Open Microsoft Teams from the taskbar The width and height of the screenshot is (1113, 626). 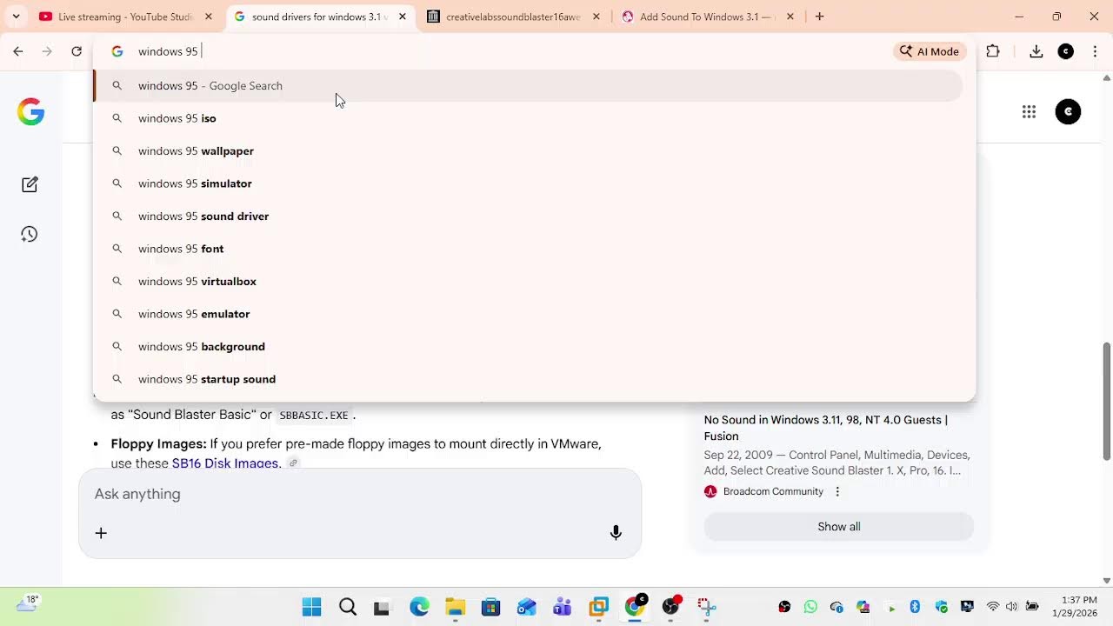[563, 607]
